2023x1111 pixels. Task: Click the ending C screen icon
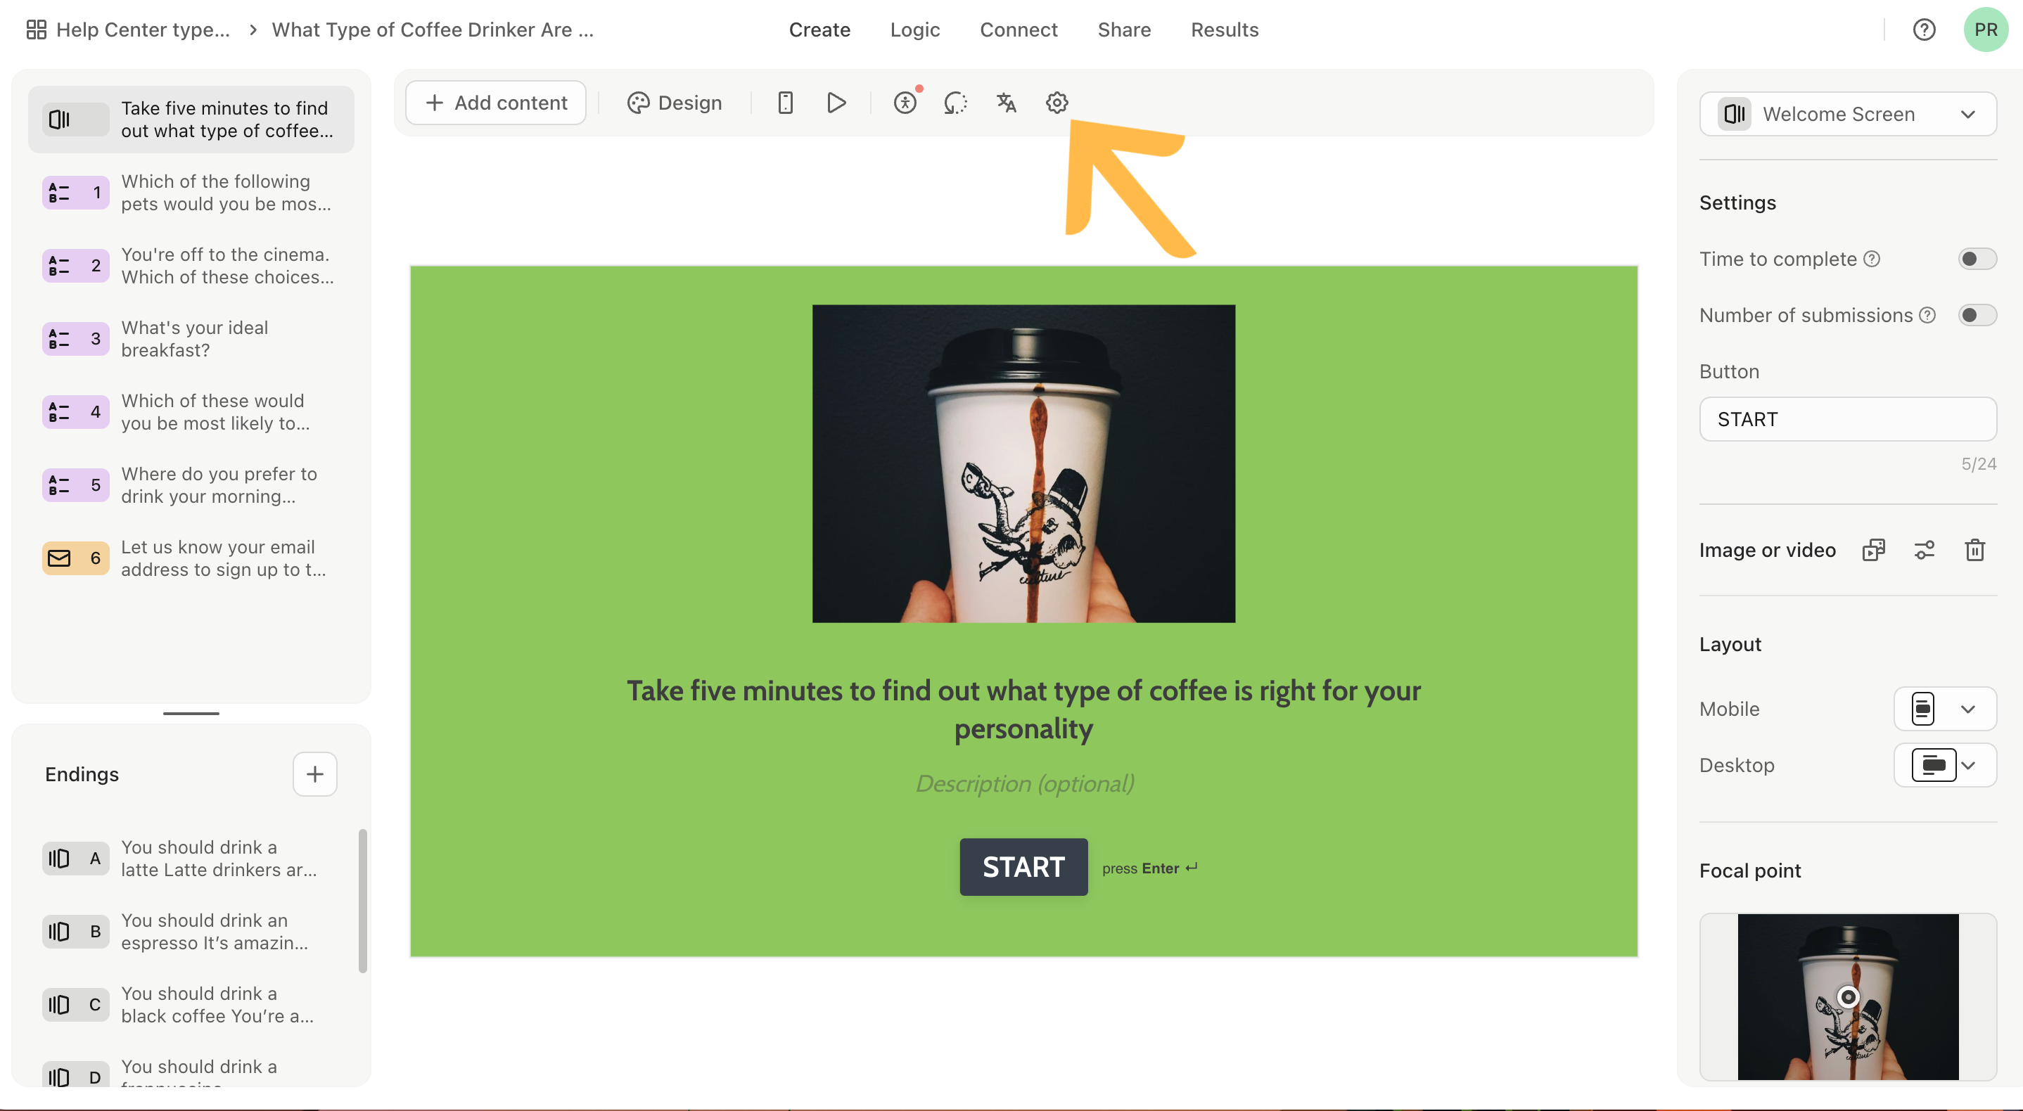60,1004
